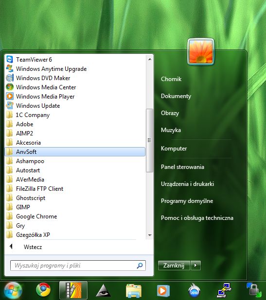
Task: Click the magnifier search icon
Action: point(140,266)
